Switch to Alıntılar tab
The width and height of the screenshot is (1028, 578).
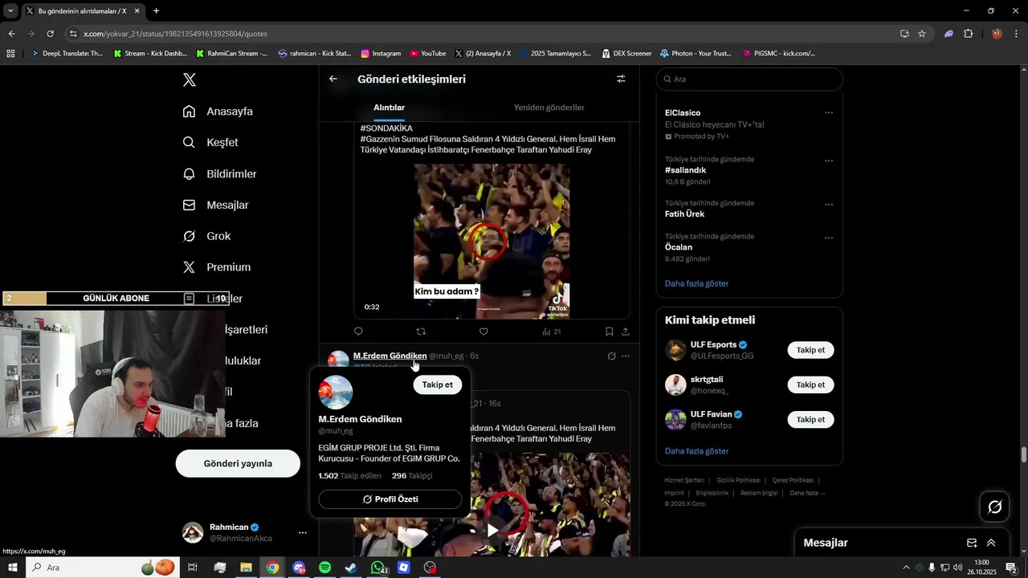[389, 108]
